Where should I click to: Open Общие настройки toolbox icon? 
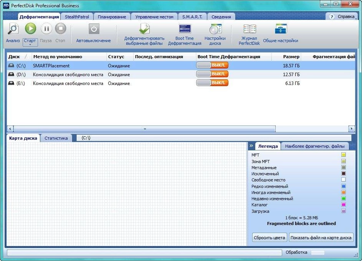click(281, 29)
